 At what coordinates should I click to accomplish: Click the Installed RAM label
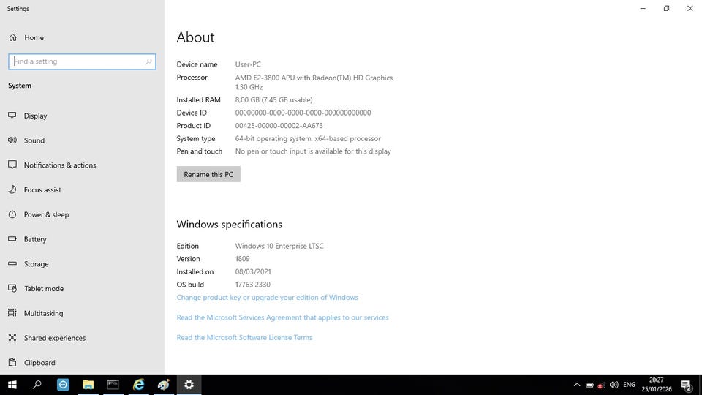coord(198,99)
